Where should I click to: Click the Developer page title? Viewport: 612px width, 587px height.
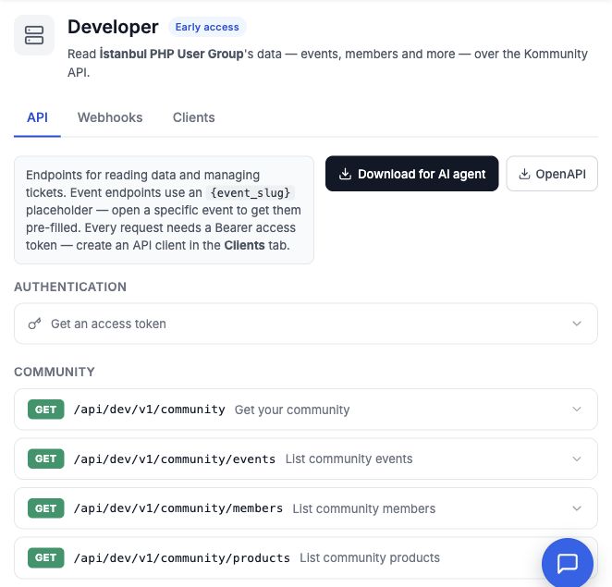(x=113, y=28)
